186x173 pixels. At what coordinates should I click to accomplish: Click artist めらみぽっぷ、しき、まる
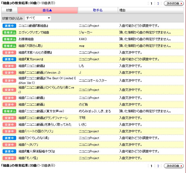click(95, 111)
